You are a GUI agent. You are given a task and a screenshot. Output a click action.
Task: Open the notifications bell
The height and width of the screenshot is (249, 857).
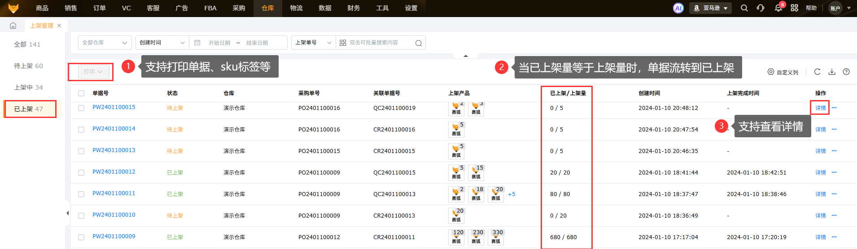click(x=778, y=8)
